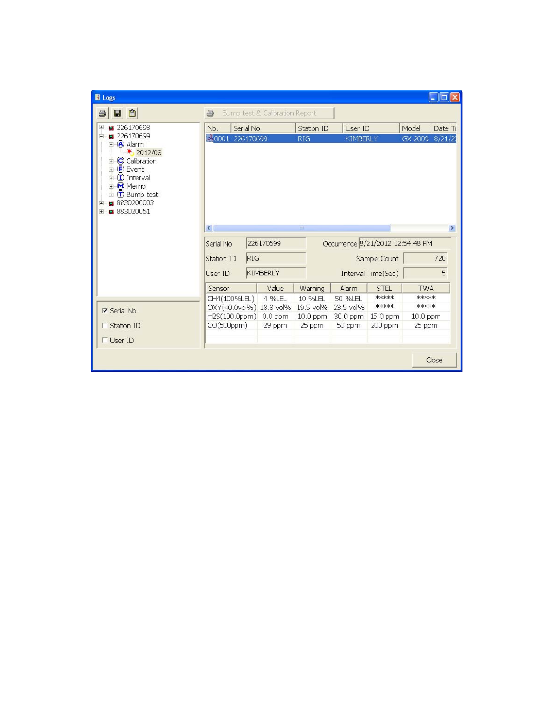Image resolution: width=554 pixels, height=717 pixels.
Task: Click the '29 ppm' value cell
Action: pyautogui.click(x=275, y=325)
